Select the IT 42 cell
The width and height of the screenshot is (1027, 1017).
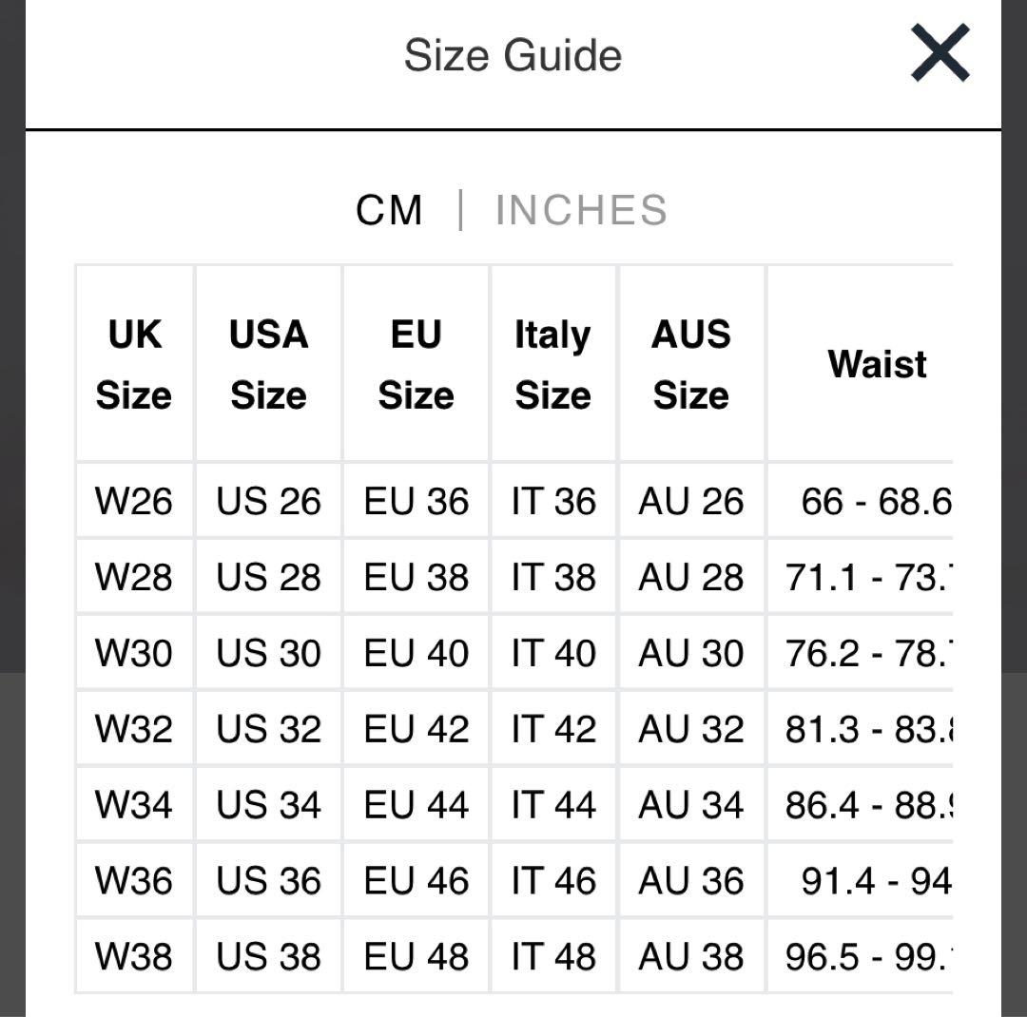552,729
